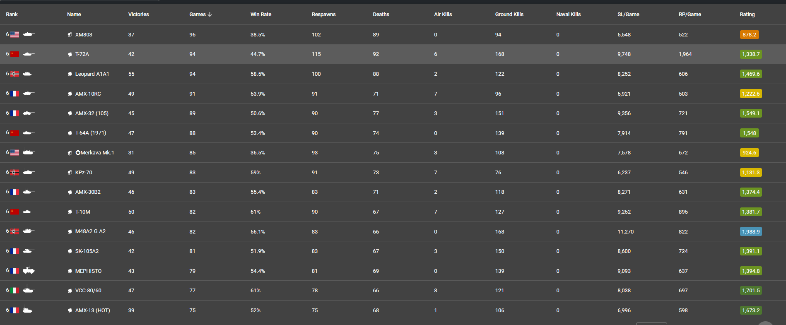Click the AMX-13 (HOT) vehicle silhouette
Screen dimensions: 786x325
tap(29, 310)
